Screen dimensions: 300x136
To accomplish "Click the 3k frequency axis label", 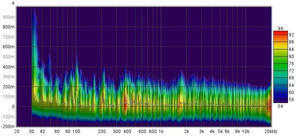I will click(201, 132).
